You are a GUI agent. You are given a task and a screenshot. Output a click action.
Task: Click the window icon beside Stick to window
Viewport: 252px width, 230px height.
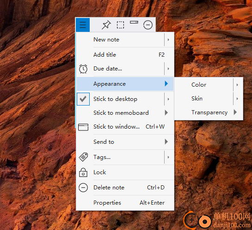point(83,127)
